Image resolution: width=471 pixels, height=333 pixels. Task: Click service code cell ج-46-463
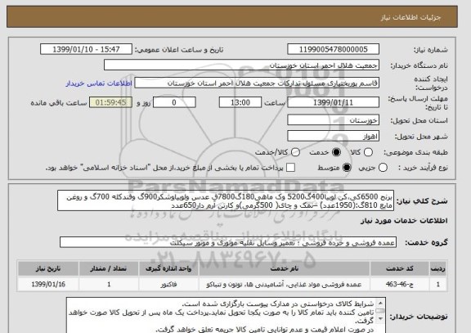tap(400, 284)
